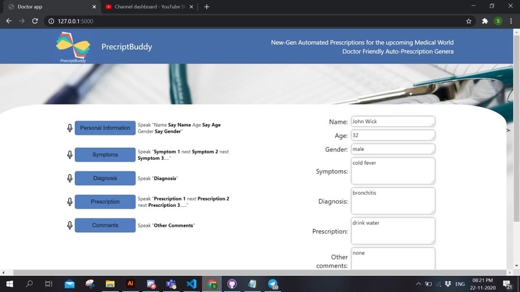The height and width of the screenshot is (292, 520).
Task: Reload the current page
Action: [35, 21]
